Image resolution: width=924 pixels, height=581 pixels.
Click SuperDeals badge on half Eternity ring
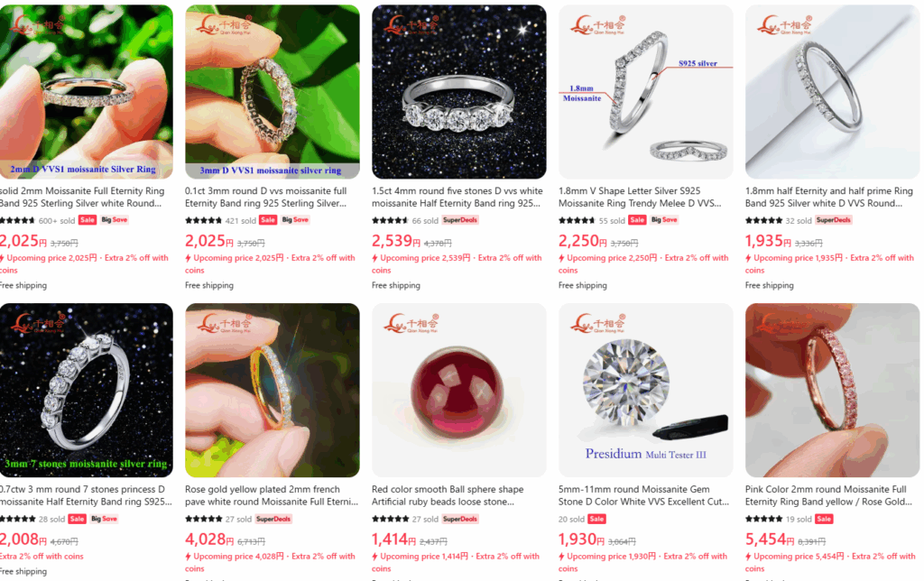[834, 220]
